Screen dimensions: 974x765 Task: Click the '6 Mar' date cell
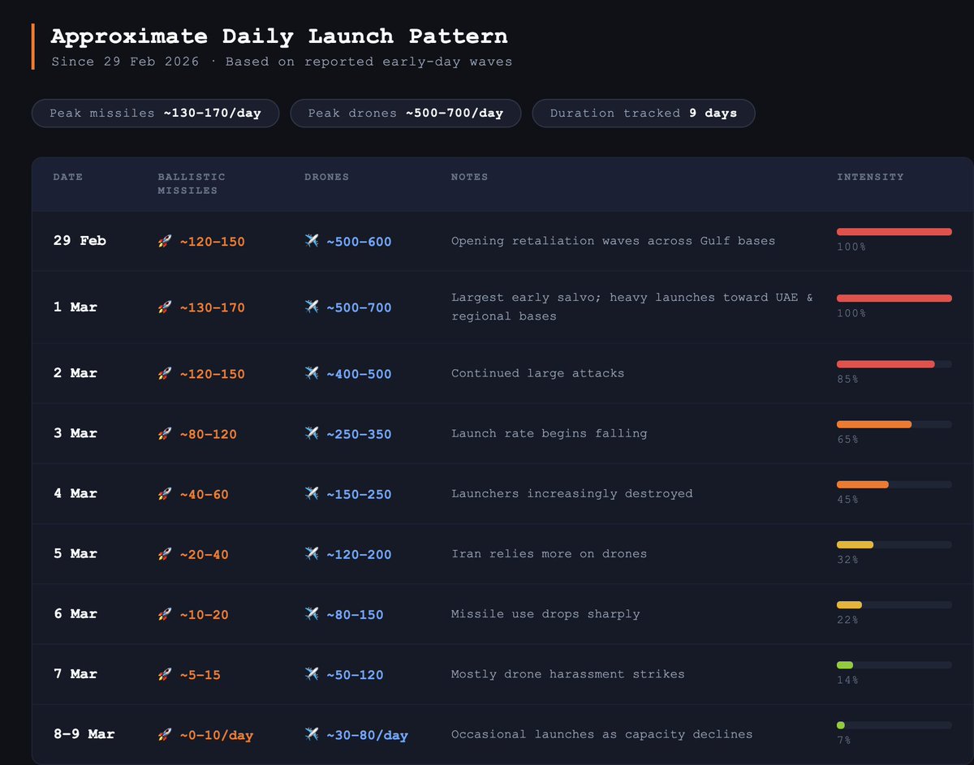click(x=75, y=613)
